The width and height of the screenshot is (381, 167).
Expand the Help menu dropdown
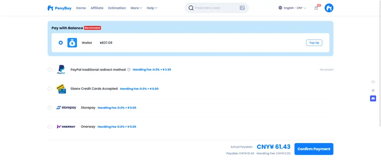(152, 8)
